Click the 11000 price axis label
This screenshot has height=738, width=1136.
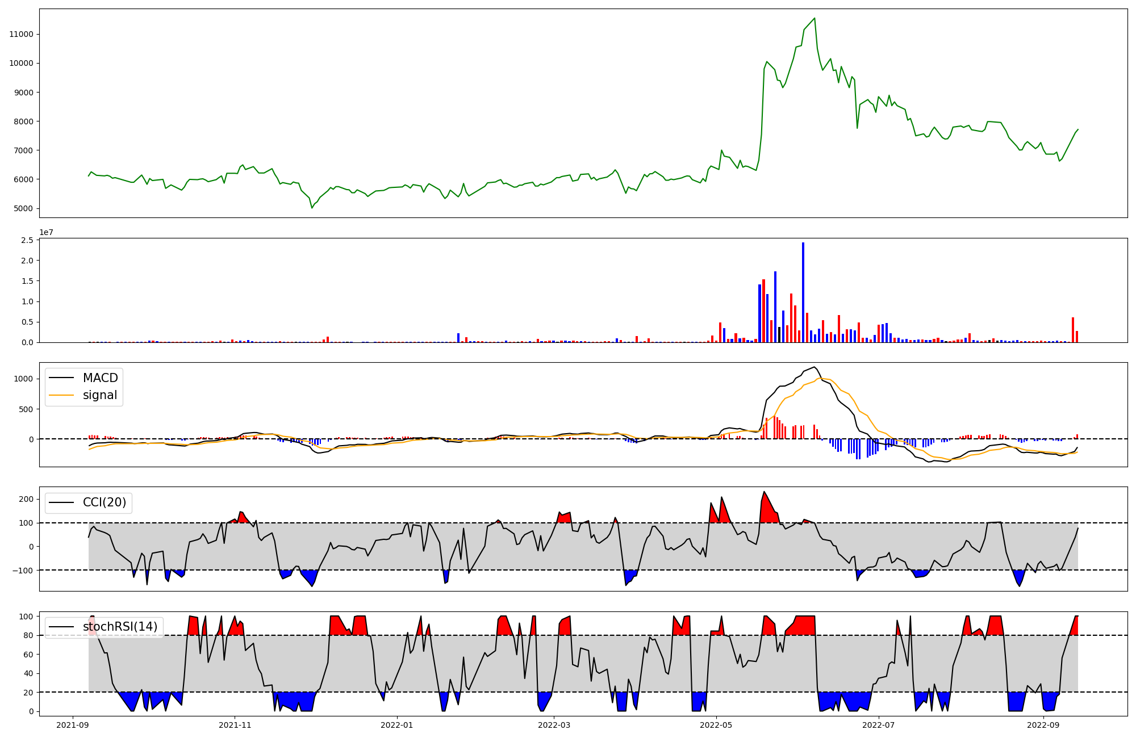pos(21,34)
